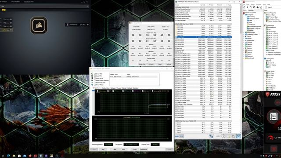The height and width of the screenshot is (158, 281).
Task: Click HWiNFO blue left-right arrows icon
Action: pos(177,136)
